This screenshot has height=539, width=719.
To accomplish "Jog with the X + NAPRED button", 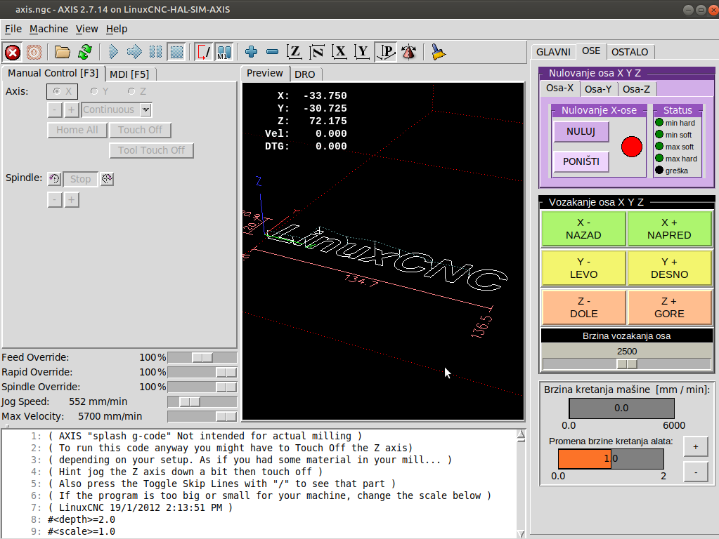I will tap(670, 229).
